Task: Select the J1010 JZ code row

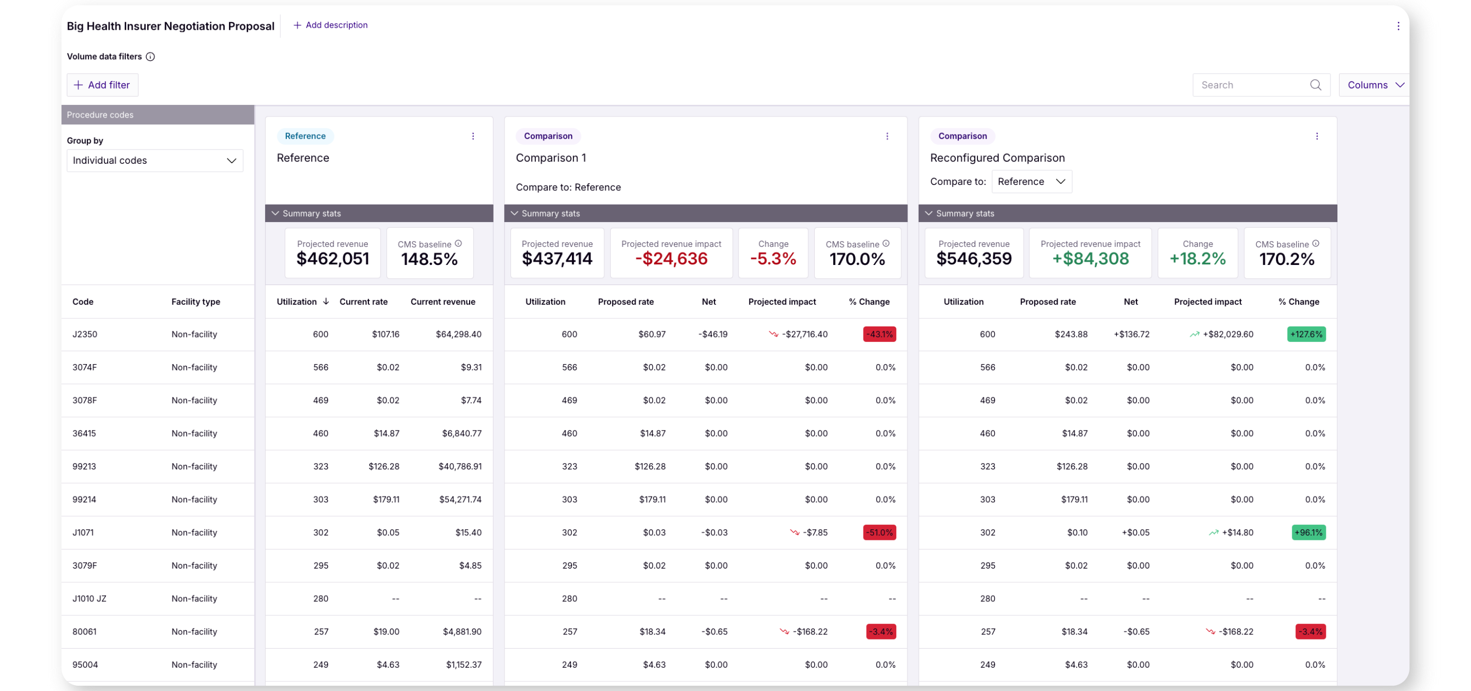Action: tap(157, 598)
